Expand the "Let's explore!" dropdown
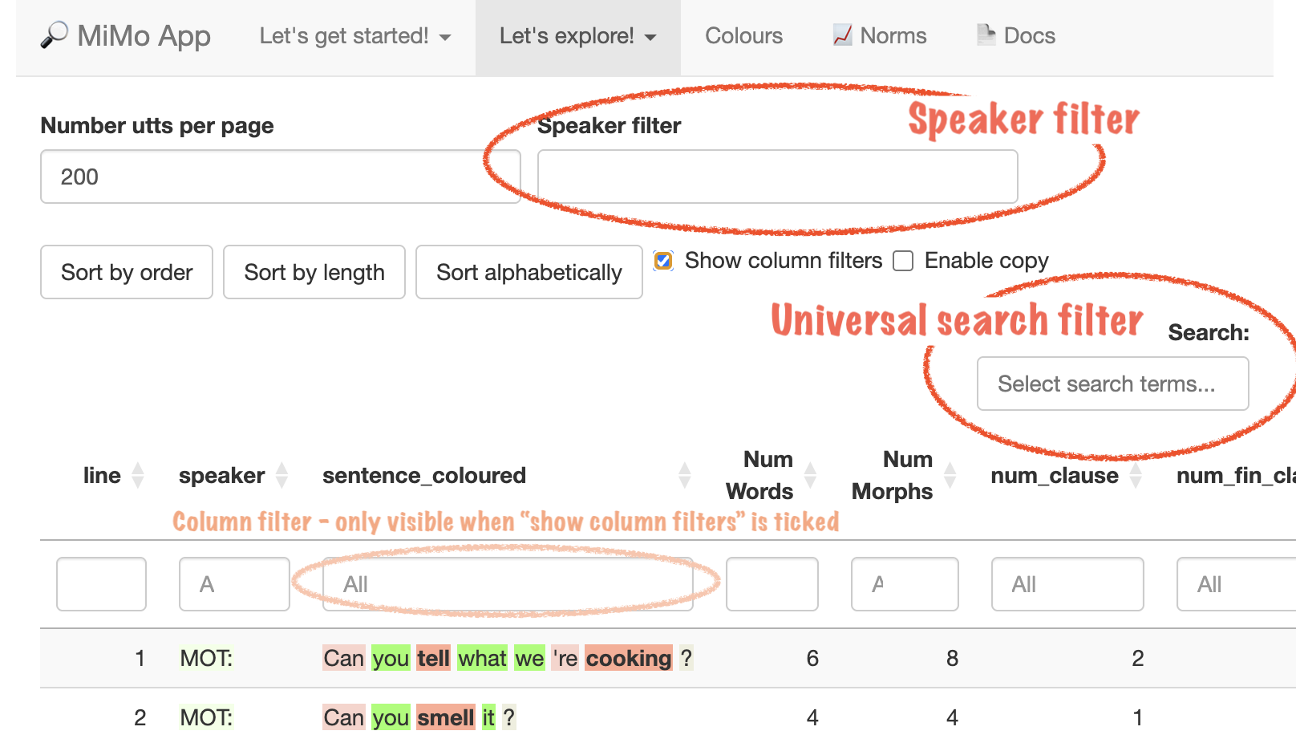Viewport: 1296px width, 743px height. click(x=577, y=36)
